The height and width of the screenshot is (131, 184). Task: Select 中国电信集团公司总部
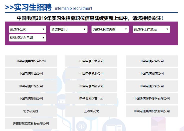[31, 61]
